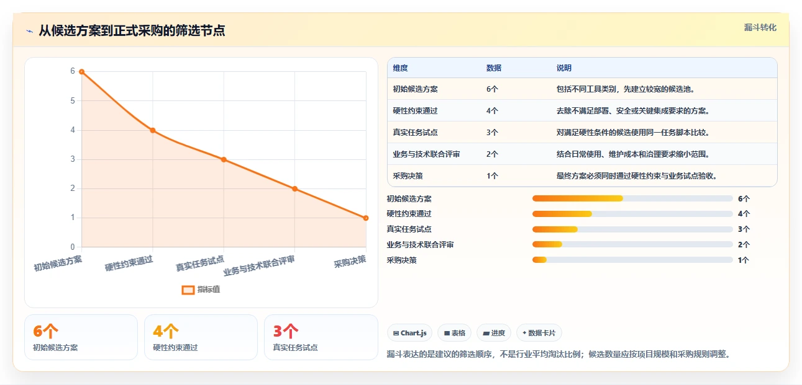
Task: Click the lightning icon beside the title
Action: click(x=29, y=31)
